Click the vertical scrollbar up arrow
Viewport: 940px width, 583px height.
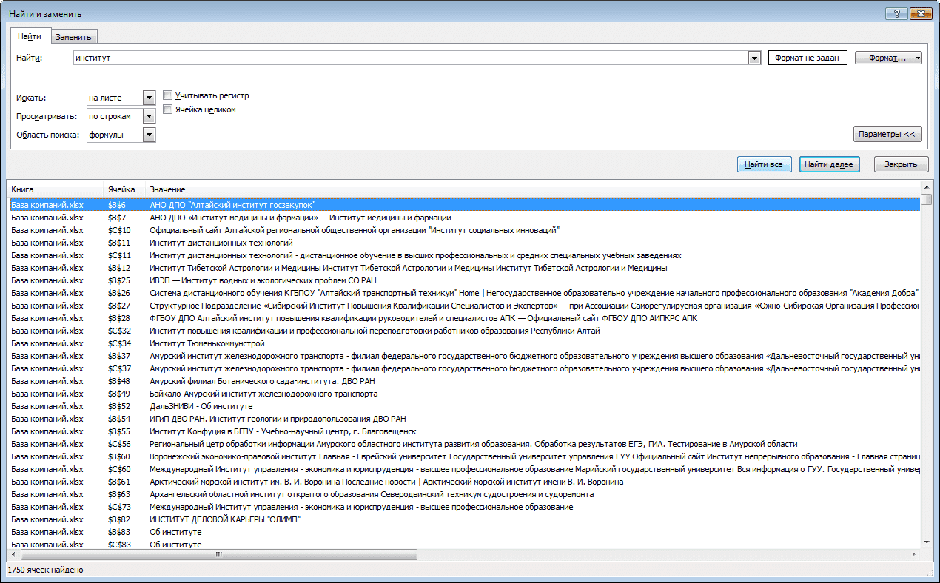(926, 187)
